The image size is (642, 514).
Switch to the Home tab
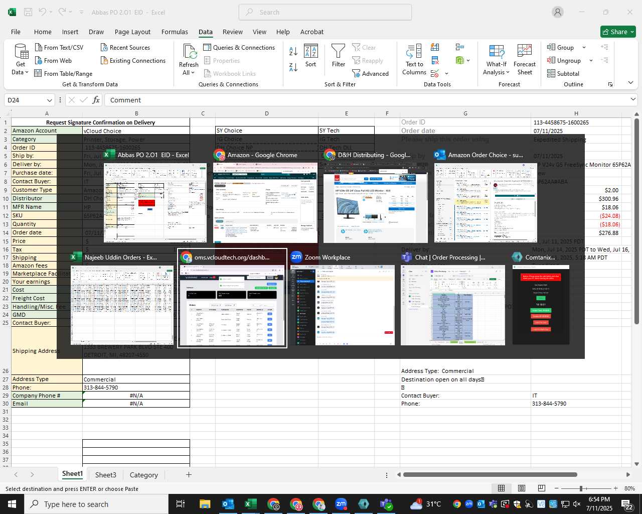pos(43,32)
